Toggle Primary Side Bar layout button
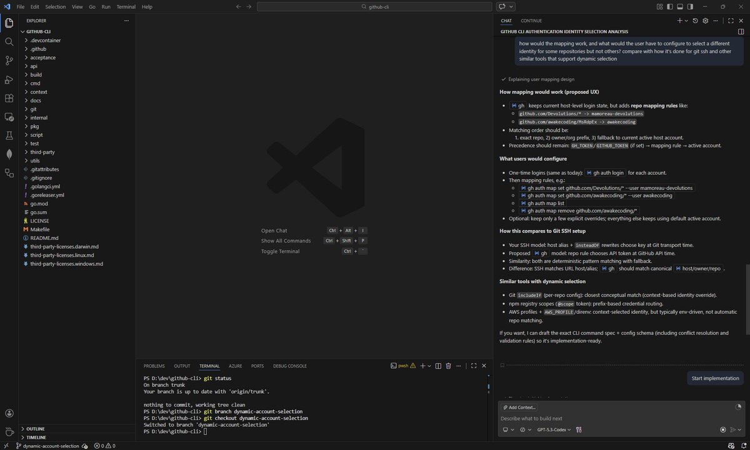This screenshot has width=750, height=450. pyautogui.click(x=669, y=6)
